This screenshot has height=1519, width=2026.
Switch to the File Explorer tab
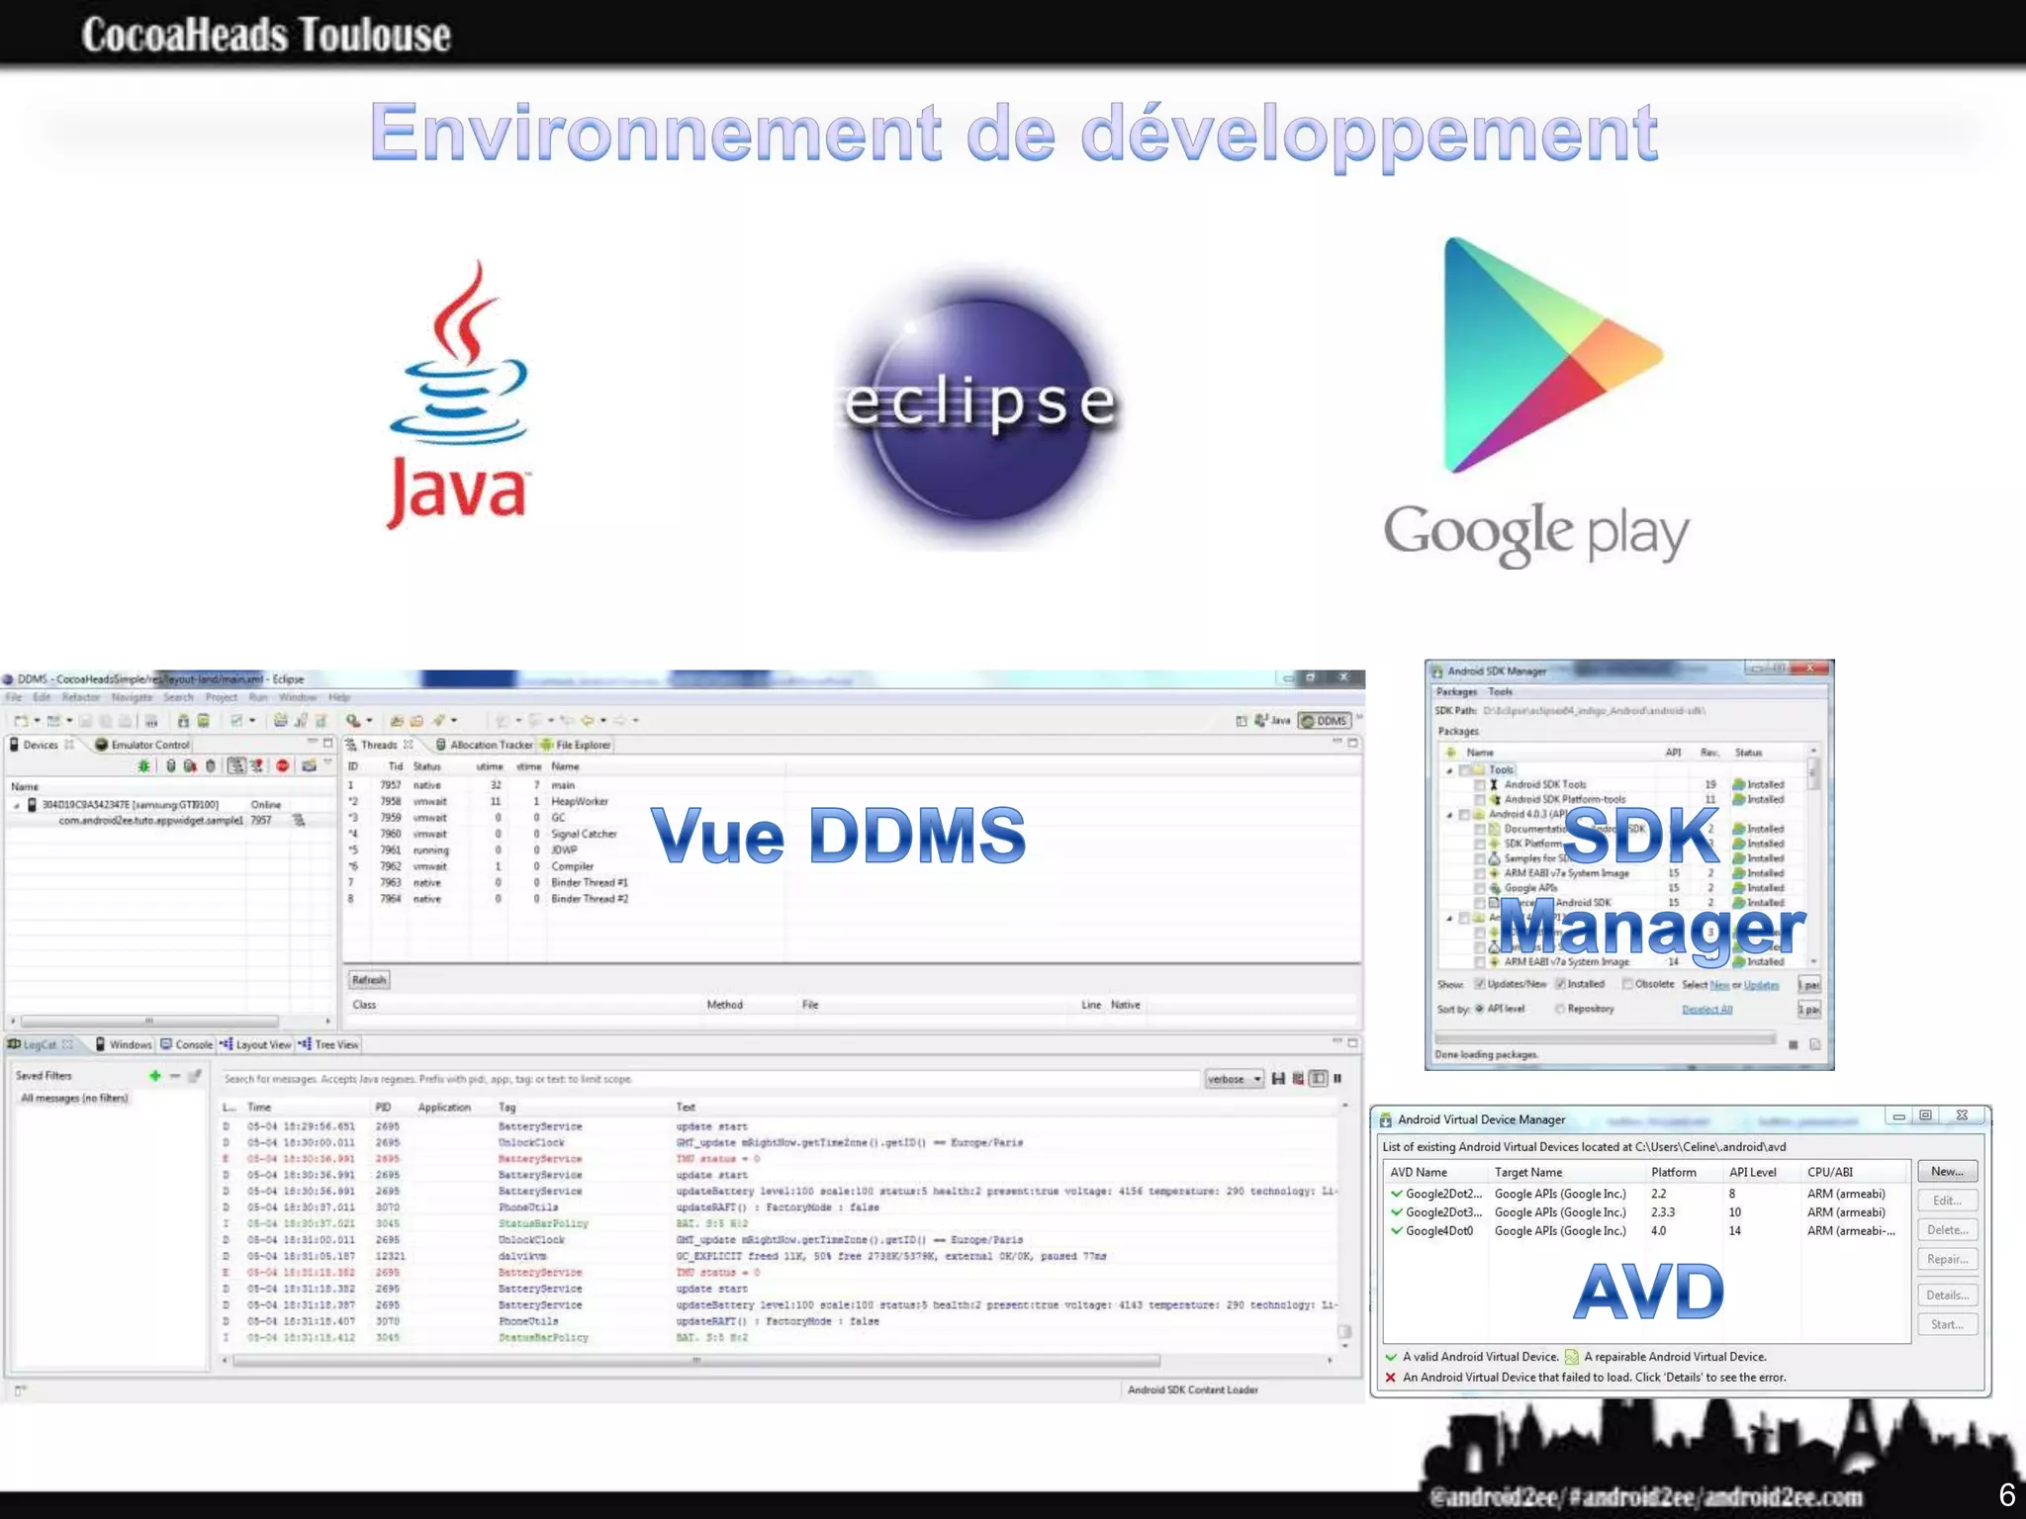pyautogui.click(x=582, y=745)
